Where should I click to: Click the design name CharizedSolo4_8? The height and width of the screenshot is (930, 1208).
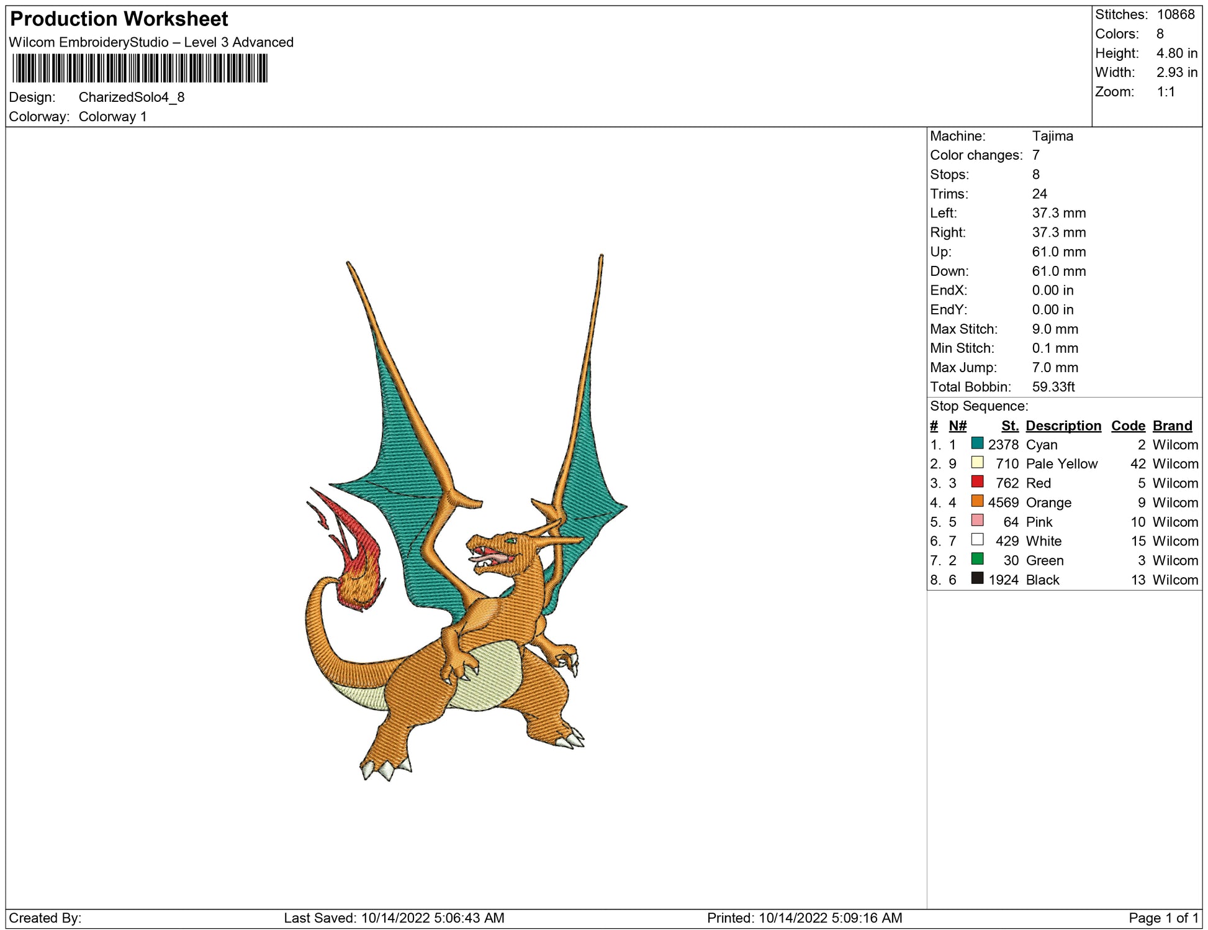coord(132,98)
